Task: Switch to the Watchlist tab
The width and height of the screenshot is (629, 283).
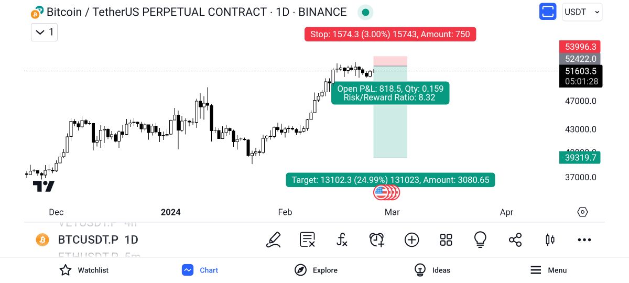Action: tap(84, 270)
